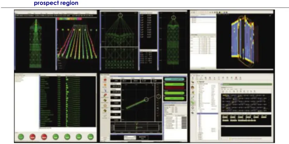This screenshot has width=289, height=144.
Task: Click the rightmost green round indicator button
Action: 91,137
